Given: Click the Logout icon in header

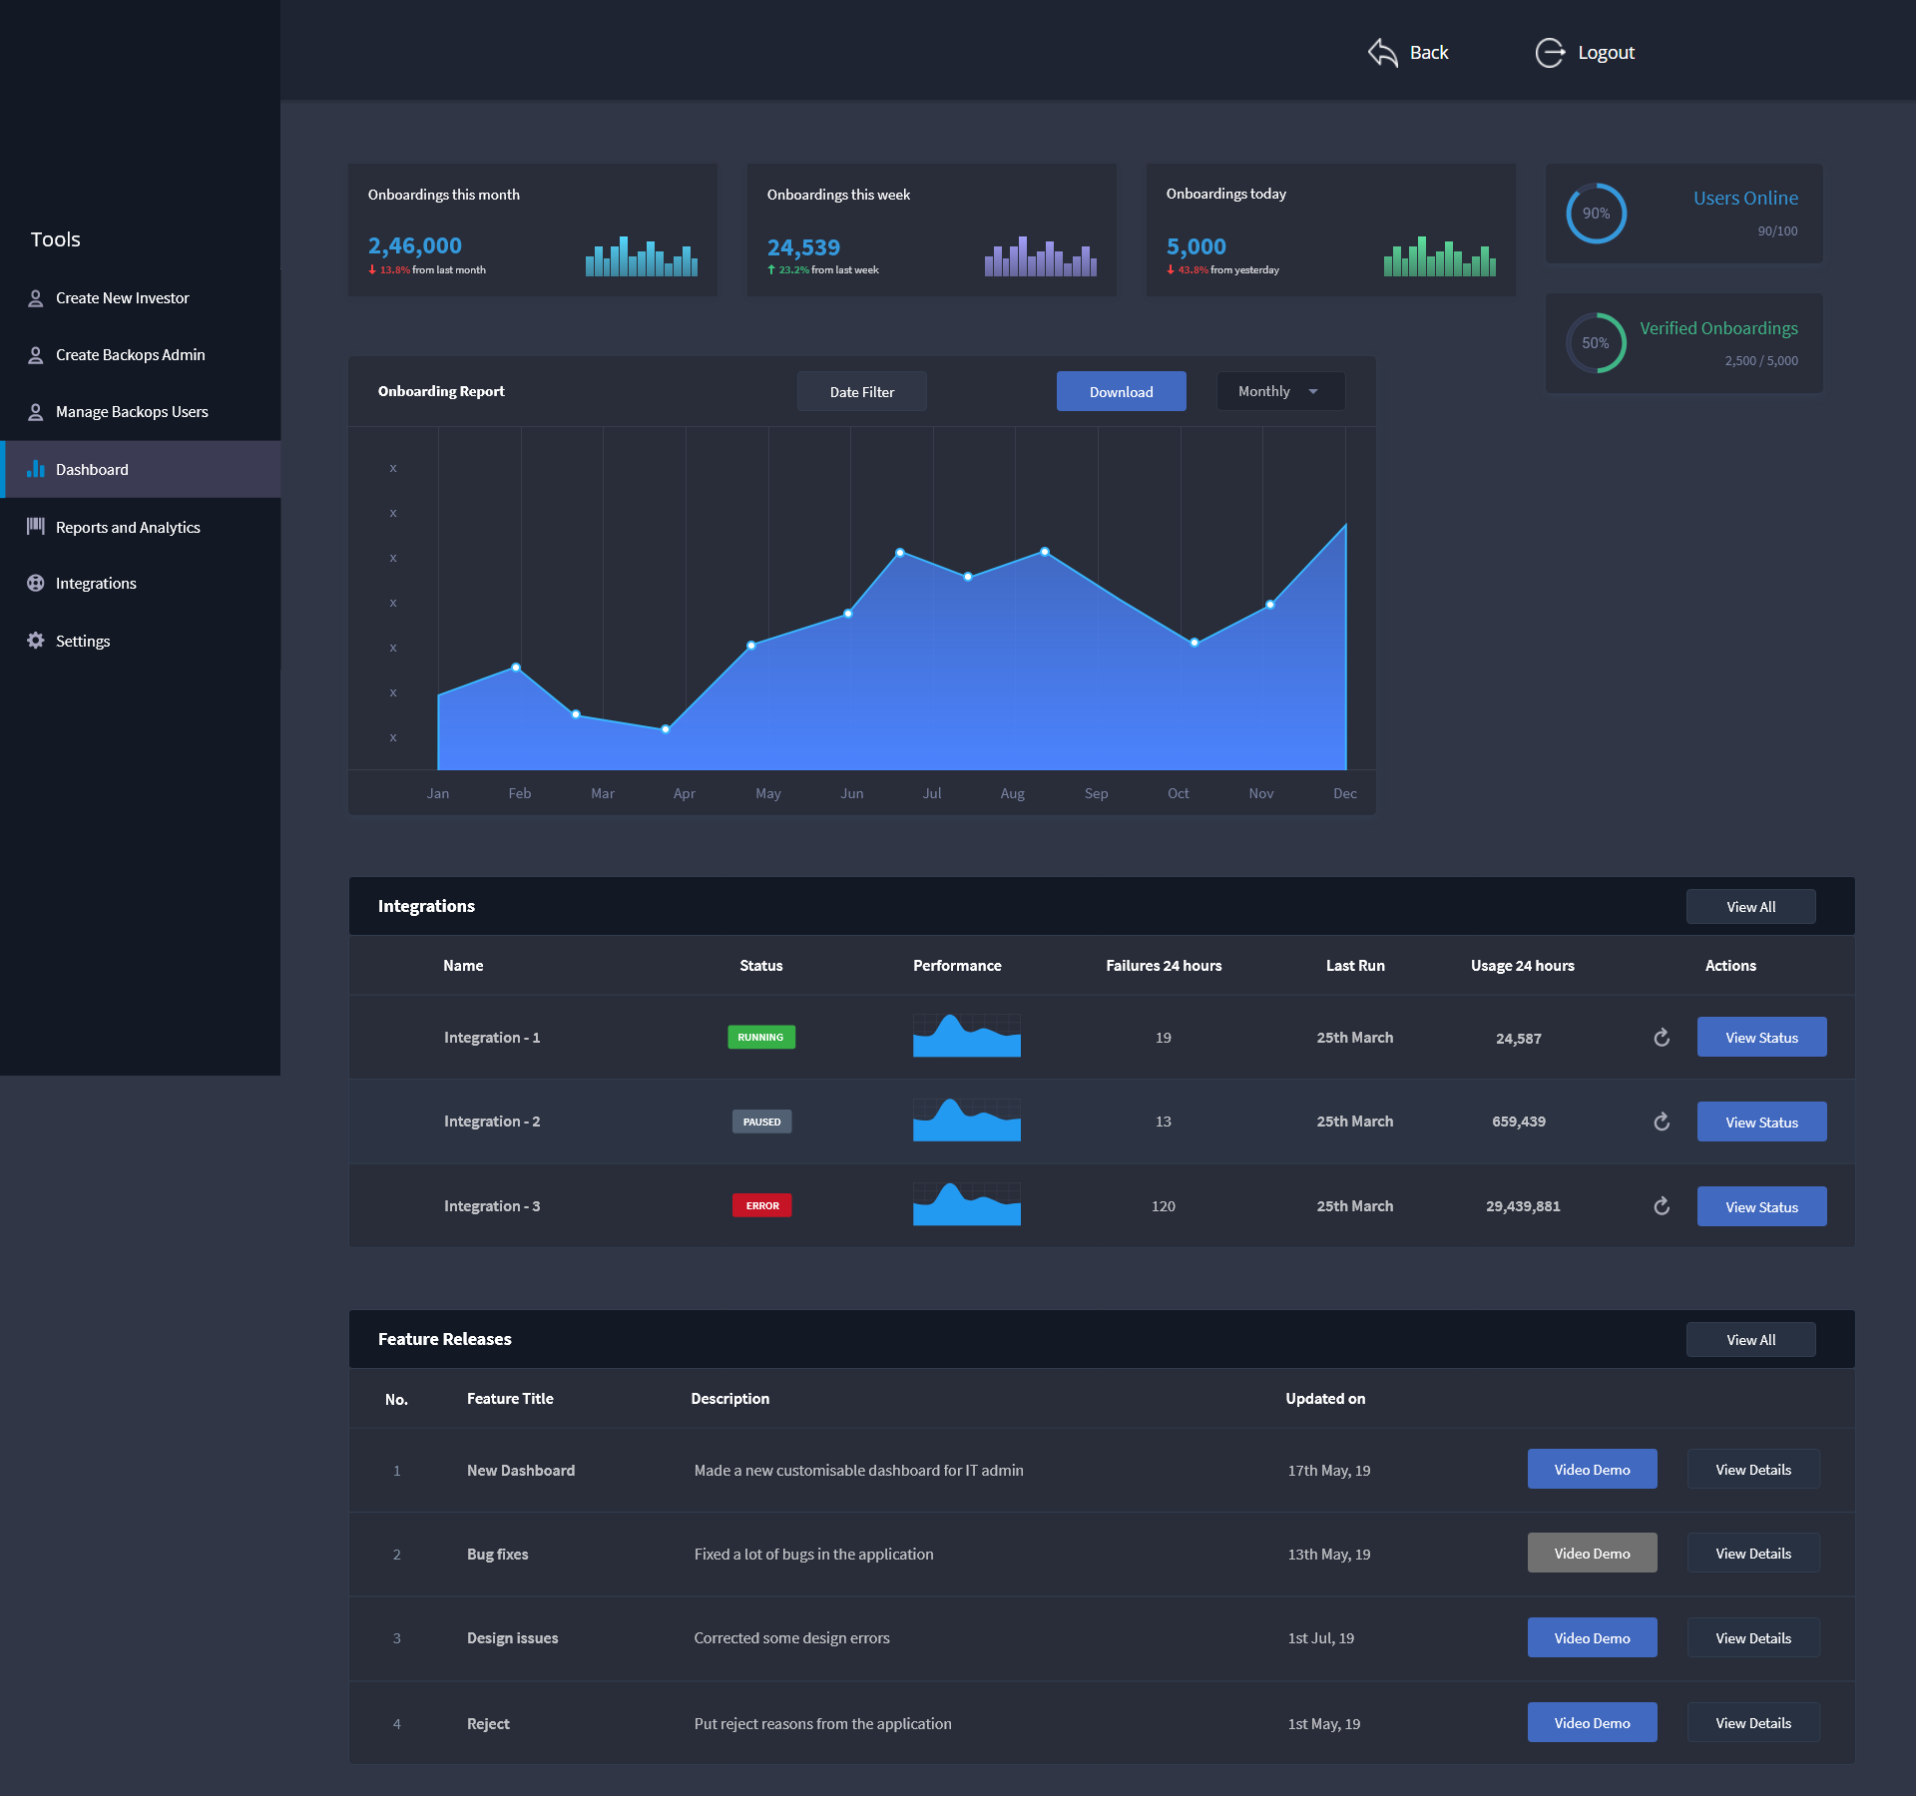Looking at the screenshot, I should pos(1549,52).
